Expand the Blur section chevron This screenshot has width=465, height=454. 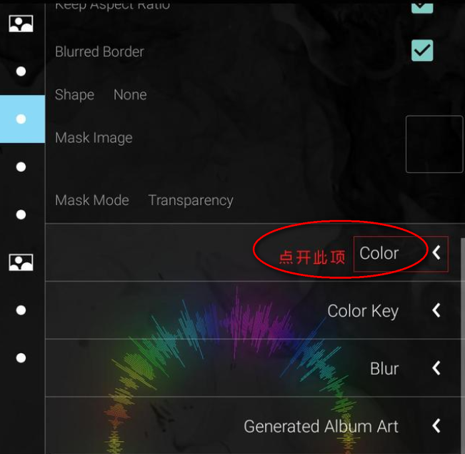tap(436, 368)
